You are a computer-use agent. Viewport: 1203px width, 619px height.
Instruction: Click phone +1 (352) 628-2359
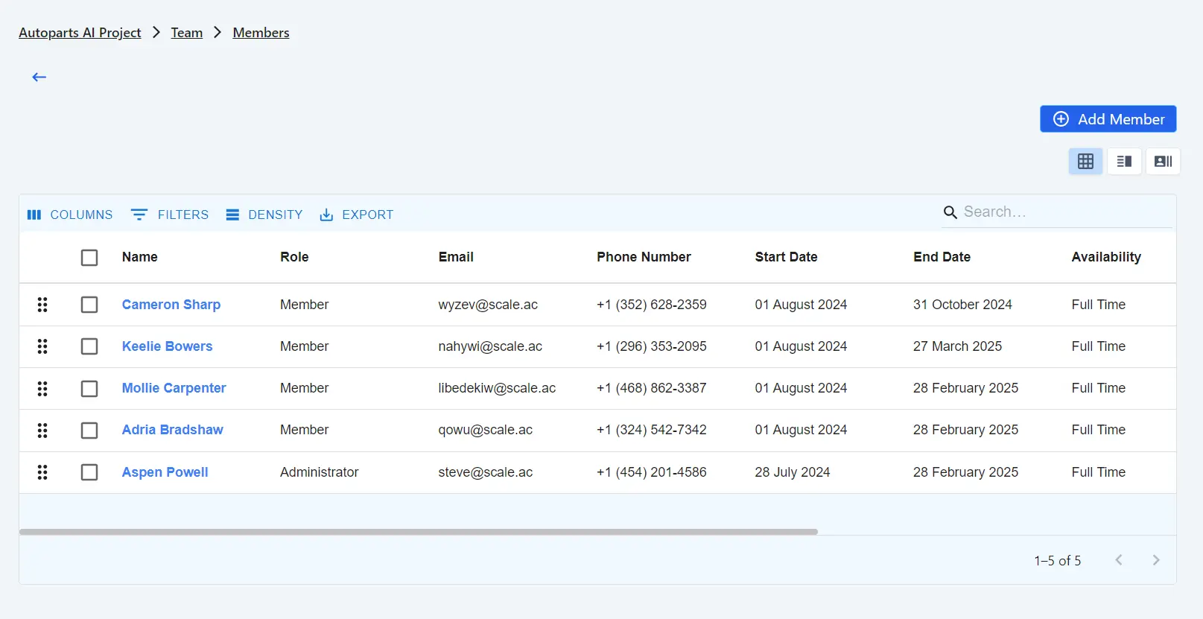(651, 305)
